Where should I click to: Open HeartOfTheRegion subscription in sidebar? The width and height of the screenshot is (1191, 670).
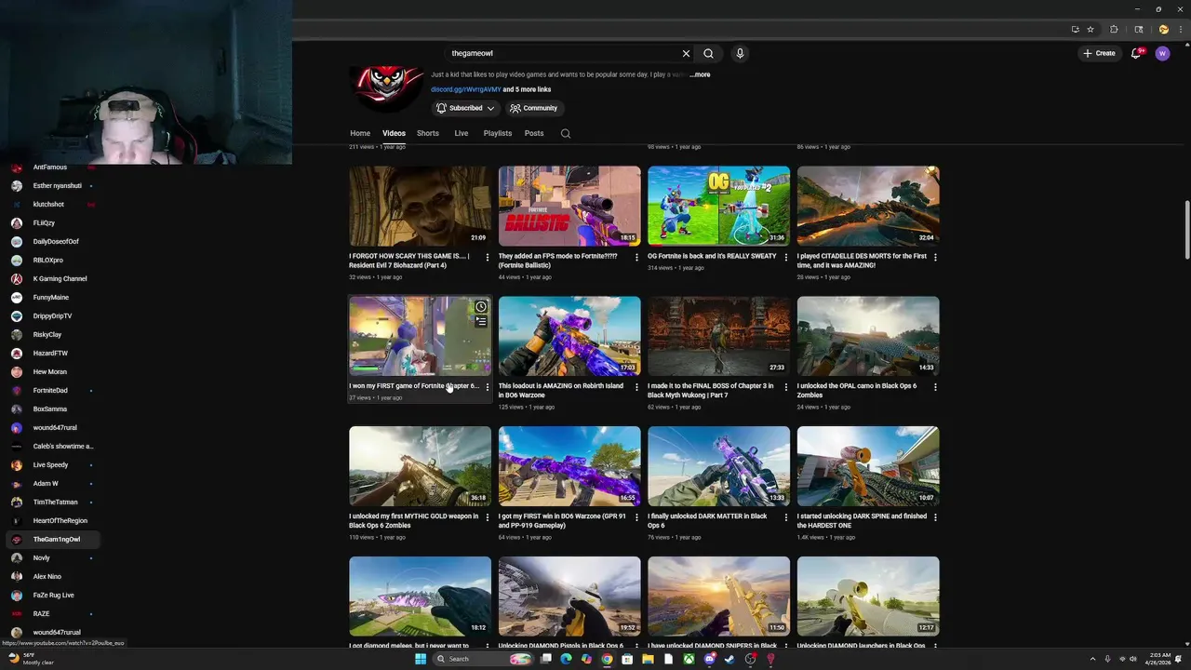52,521
